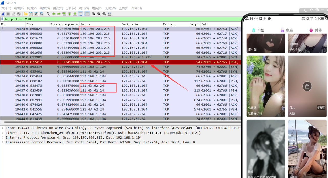Screen dimensions: 328x178
Task: Click the find packet magnifier icon
Action: 48,14
